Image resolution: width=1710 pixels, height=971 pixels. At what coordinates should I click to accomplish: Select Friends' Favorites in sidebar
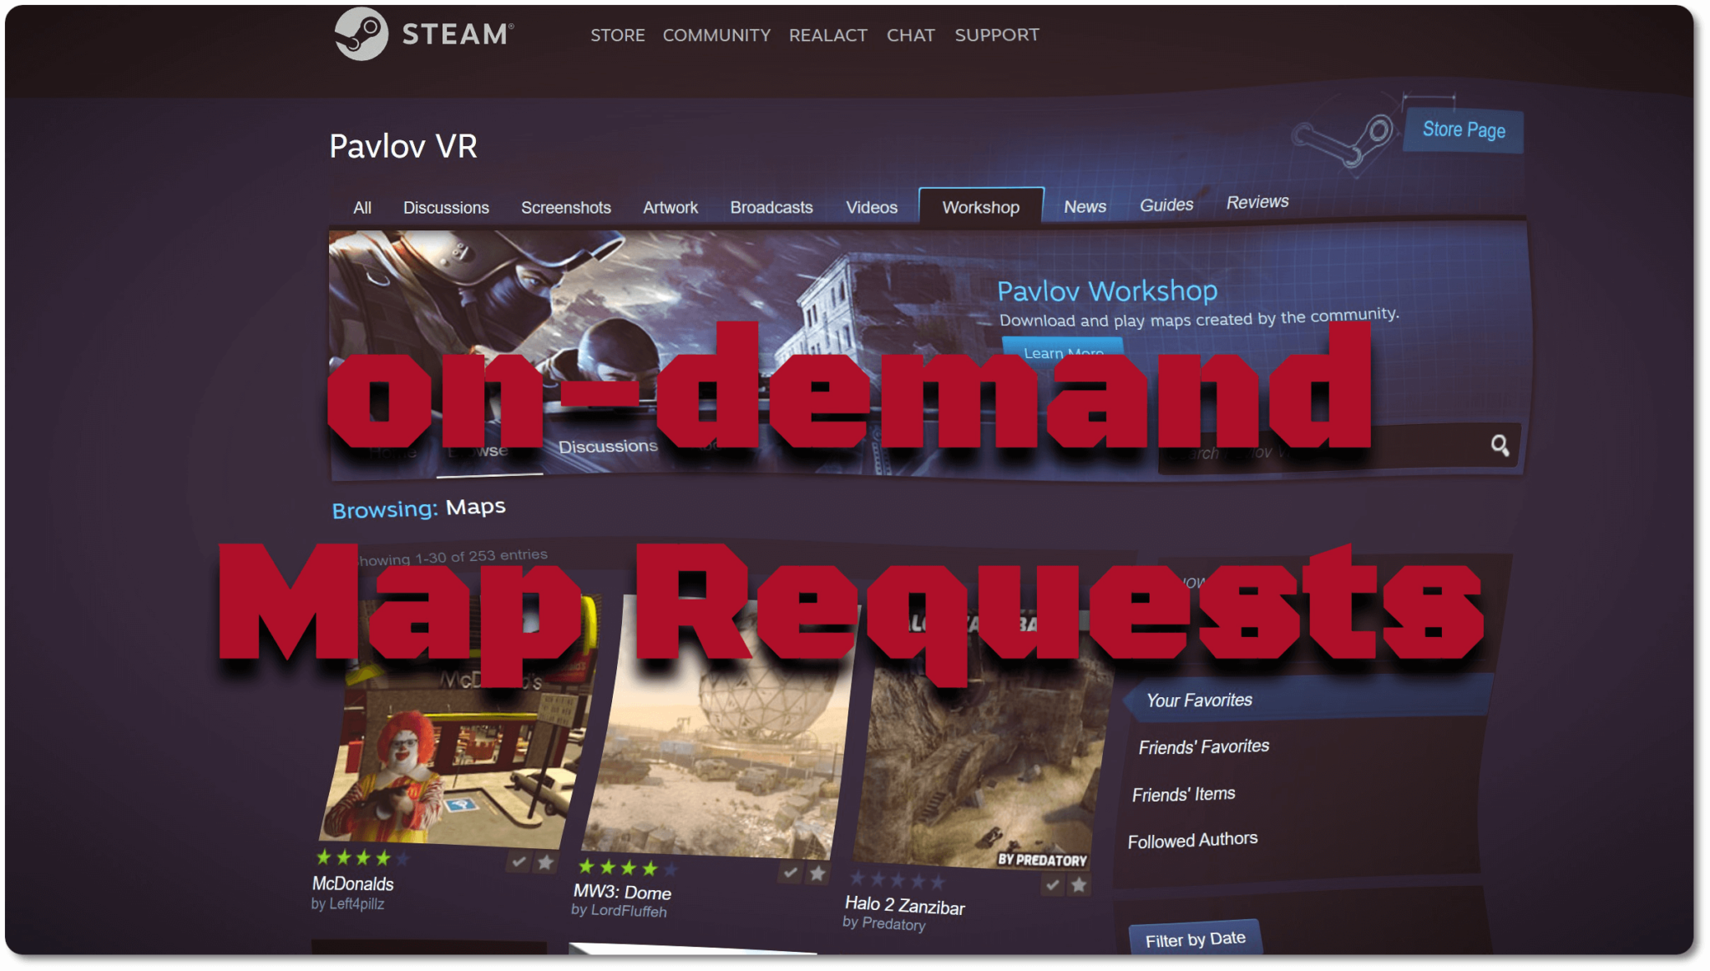[x=1203, y=746]
